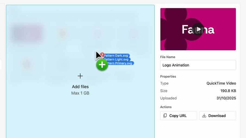Select the Pattern Dark.svg dragged file

click(117, 56)
